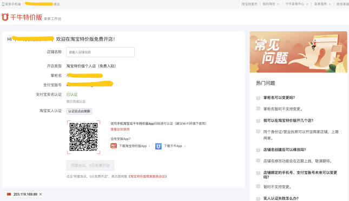Click the 店铺名称 input field

(x=101, y=52)
